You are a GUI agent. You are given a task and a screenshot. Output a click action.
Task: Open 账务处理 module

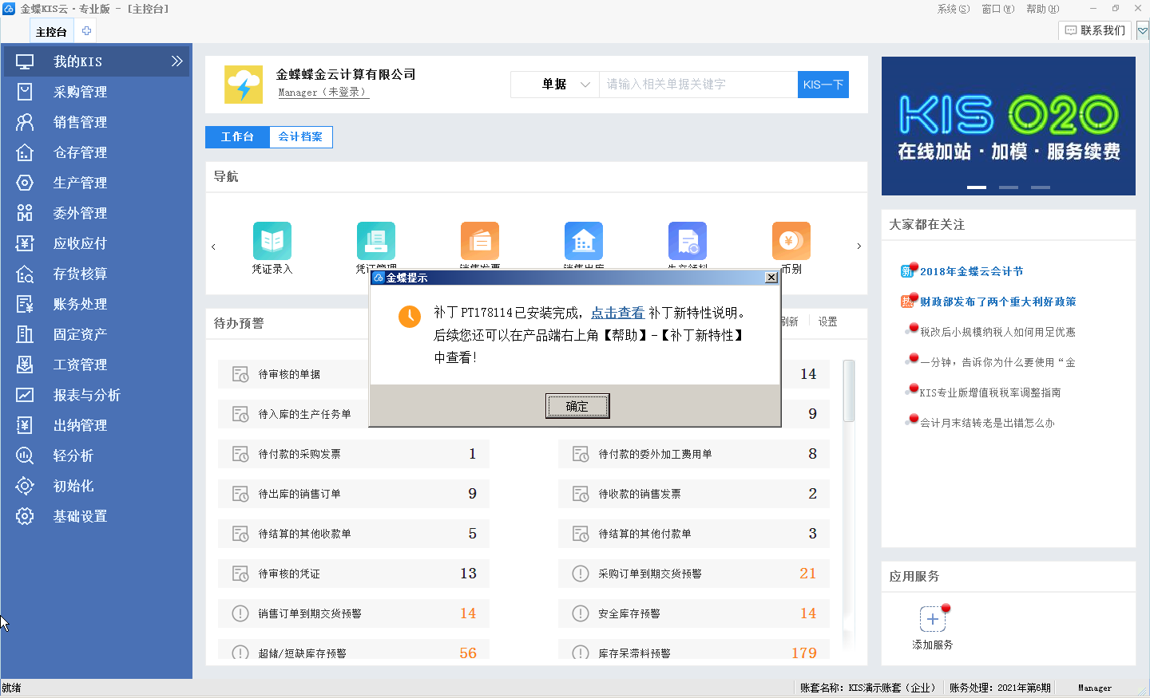point(96,304)
